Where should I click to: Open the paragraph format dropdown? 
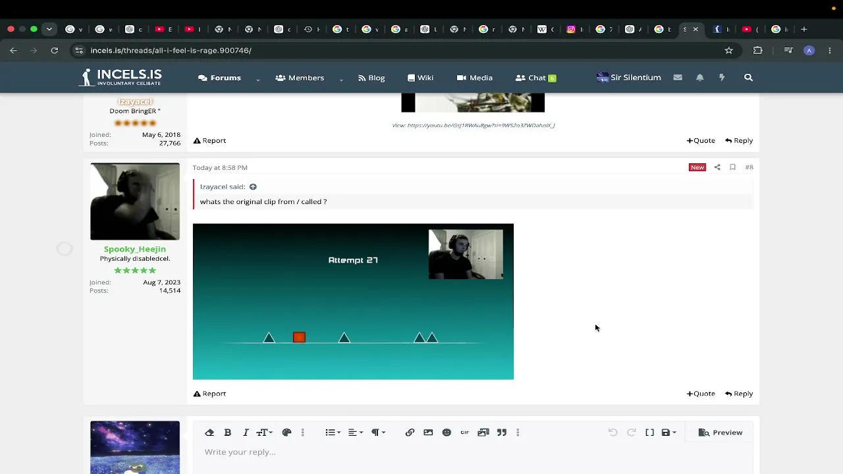378,433
